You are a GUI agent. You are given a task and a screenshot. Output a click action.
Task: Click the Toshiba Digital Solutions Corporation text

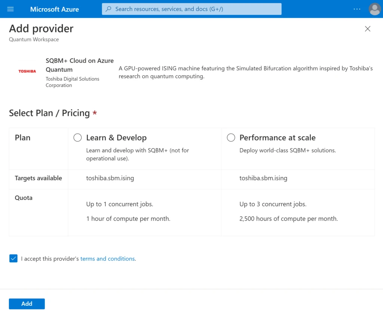pos(72,82)
